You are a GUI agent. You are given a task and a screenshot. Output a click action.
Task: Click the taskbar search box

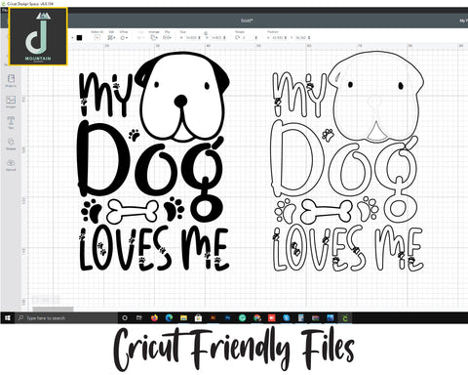pyautogui.click(x=66, y=318)
